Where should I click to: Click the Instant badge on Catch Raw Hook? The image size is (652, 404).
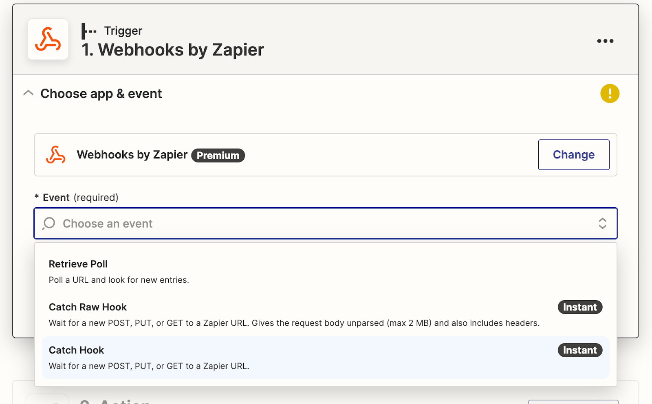pyautogui.click(x=579, y=307)
